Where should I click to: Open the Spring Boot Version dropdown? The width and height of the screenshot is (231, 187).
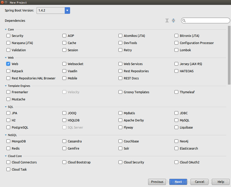pos(67,11)
